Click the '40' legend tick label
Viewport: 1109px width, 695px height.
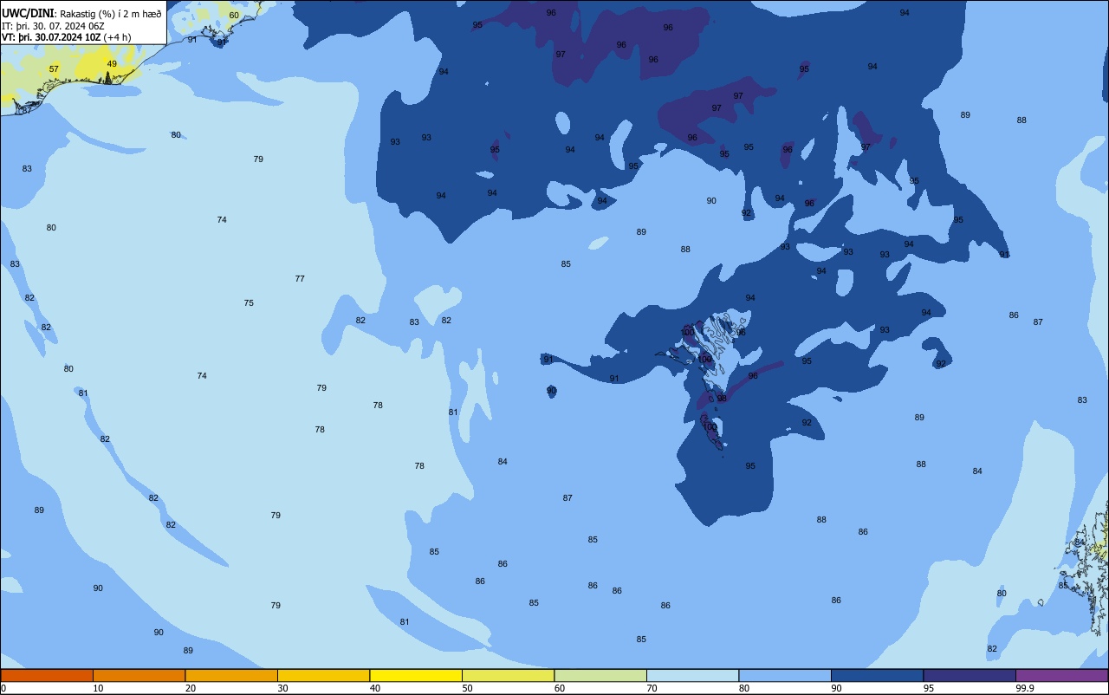375,688
